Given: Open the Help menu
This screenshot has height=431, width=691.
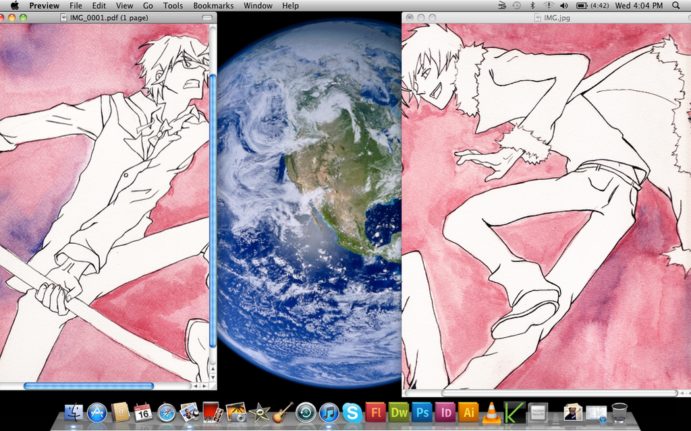Looking at the screenshot, I should [x=290, y=5].
